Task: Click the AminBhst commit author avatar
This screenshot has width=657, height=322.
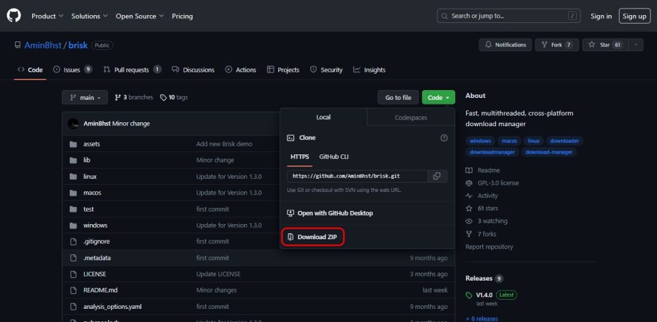Action: [x=73, y=124]
